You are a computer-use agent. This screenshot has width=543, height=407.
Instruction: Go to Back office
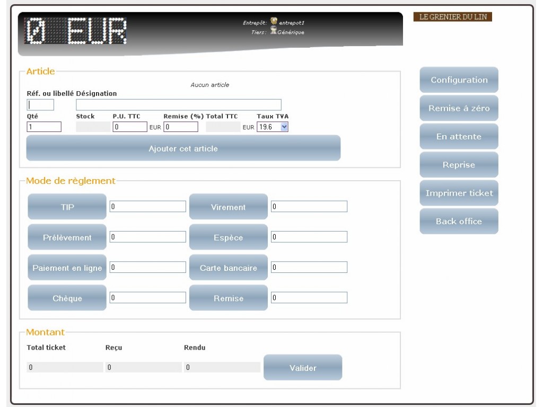[x=459, y=222]
